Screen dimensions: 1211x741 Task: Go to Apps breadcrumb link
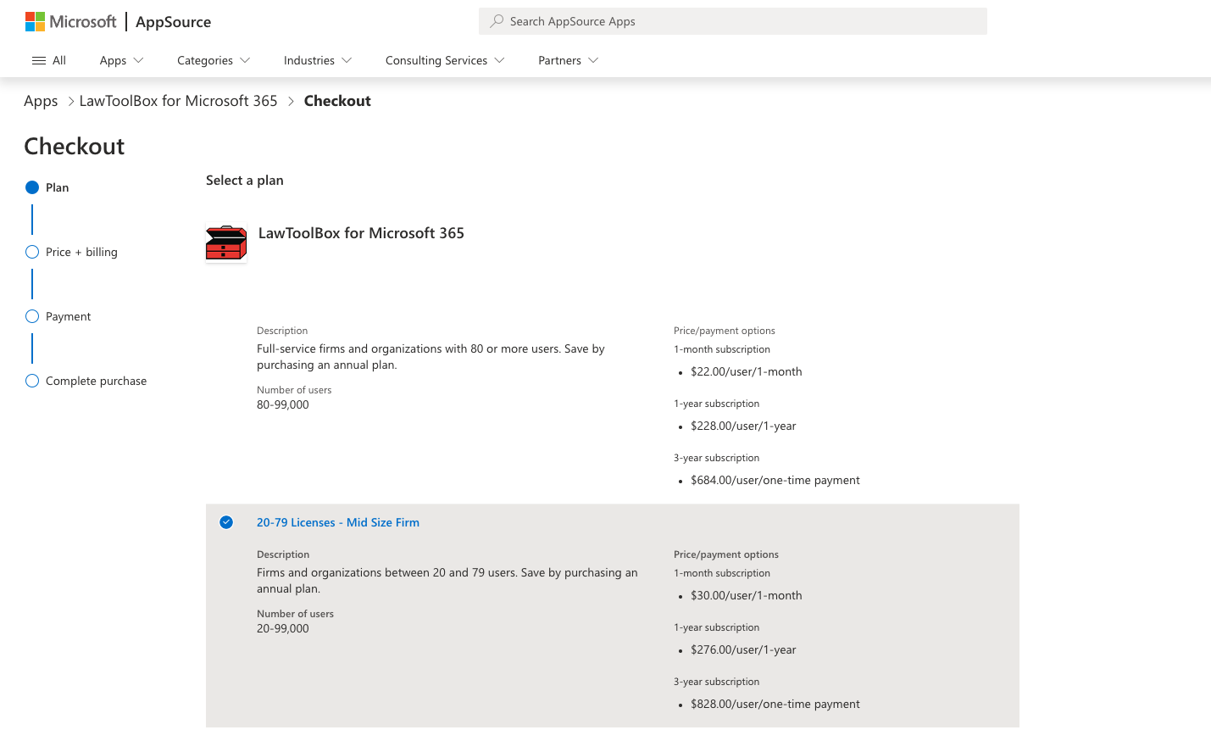pos(41,101)
